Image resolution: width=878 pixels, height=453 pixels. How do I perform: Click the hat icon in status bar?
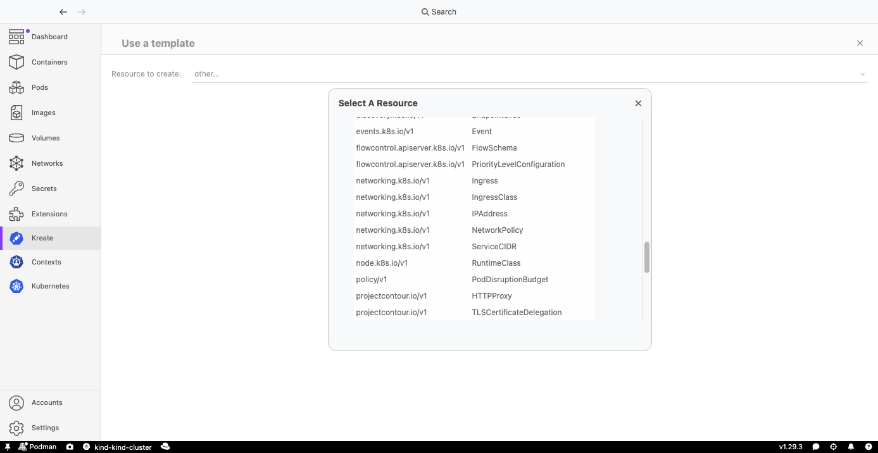click(165, 447)
